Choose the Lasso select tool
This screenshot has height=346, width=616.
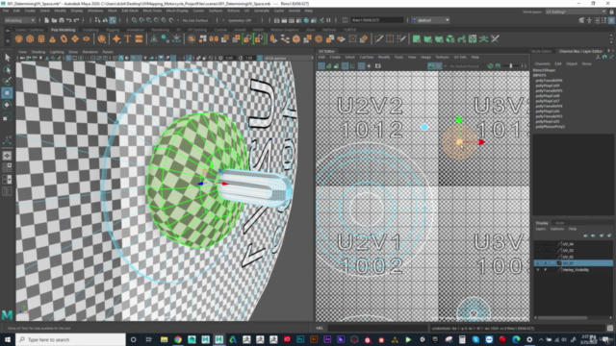(7, 69)
